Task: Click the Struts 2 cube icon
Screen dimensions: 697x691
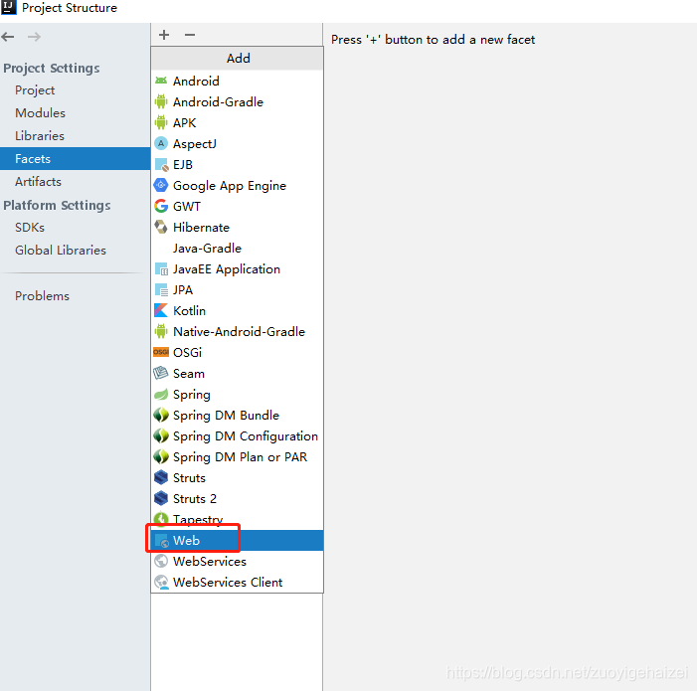Action: pos(161,498)
